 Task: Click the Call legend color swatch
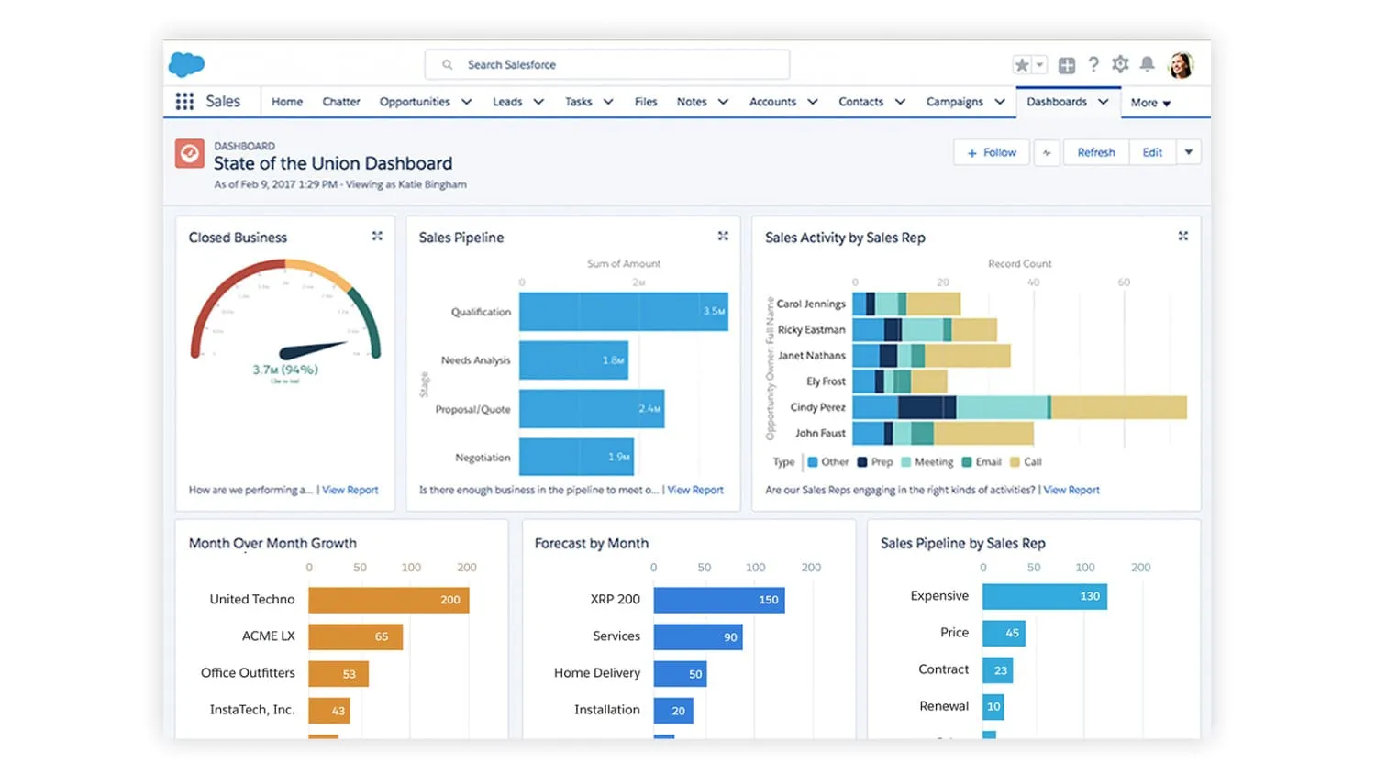click(1015, 462)
